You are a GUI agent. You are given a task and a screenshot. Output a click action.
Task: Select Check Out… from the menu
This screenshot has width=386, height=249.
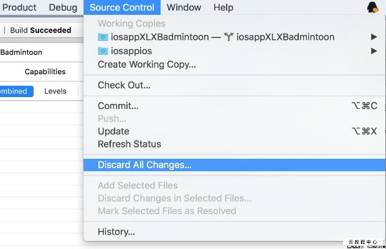tap(124, 85)
